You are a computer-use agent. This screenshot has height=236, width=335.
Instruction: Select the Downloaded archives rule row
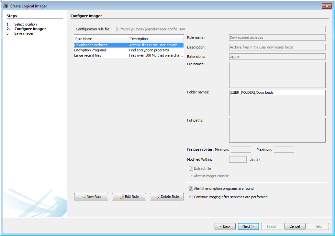tap(128, 45)
